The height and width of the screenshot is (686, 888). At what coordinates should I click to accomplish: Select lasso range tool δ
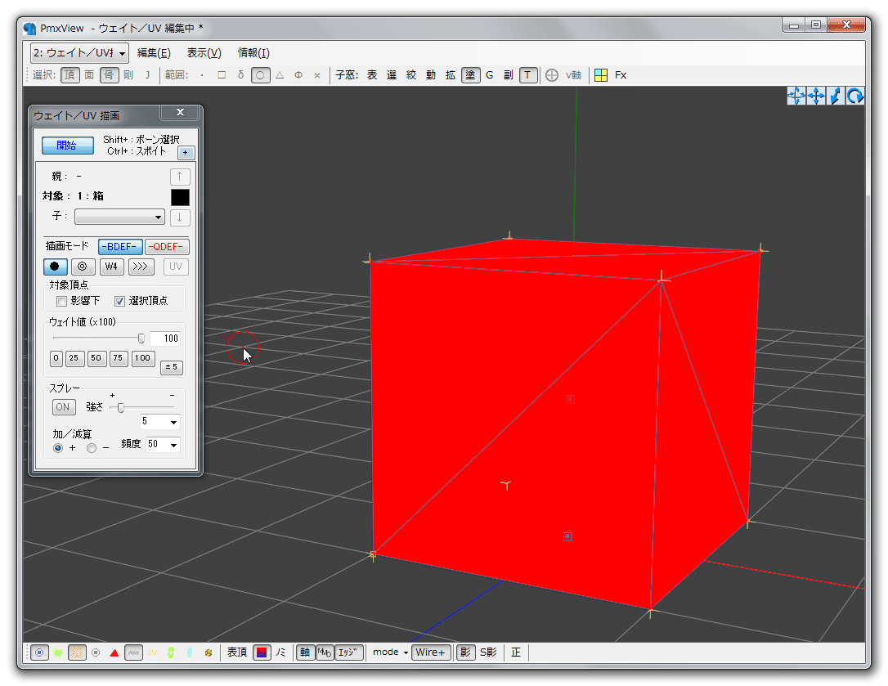coord(240,74)
